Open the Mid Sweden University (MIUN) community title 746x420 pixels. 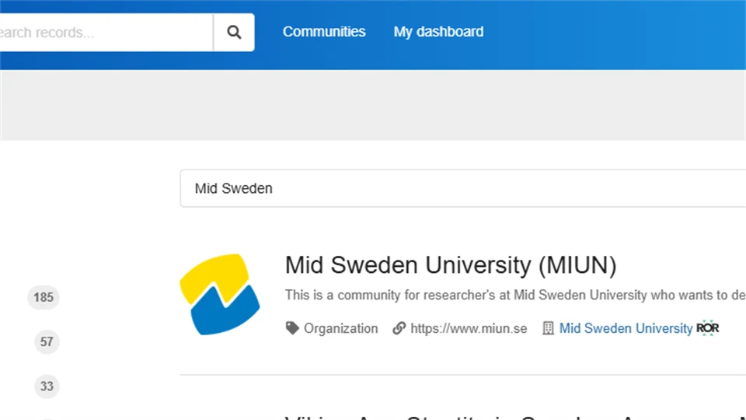pos(450,265)
